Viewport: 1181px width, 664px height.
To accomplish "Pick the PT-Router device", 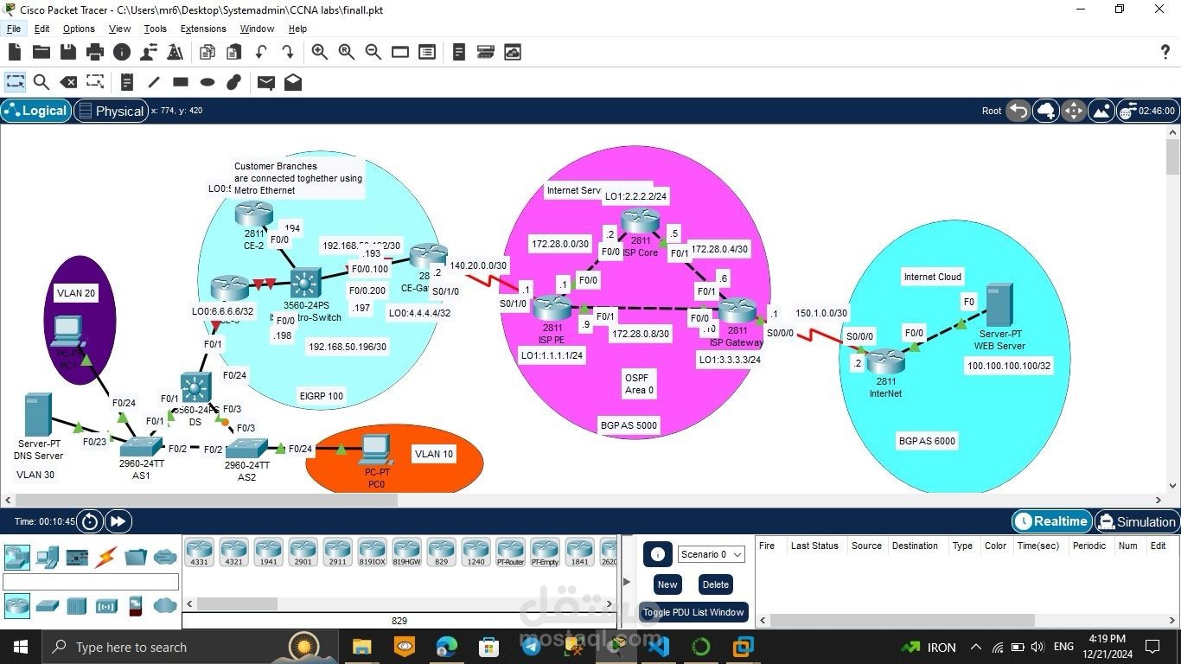I will (x=510, y=552).
